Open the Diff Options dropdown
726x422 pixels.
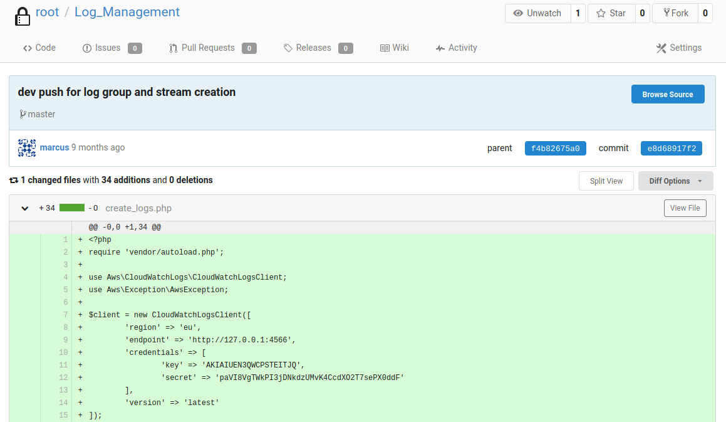pyautogui.click(x=675, y=181)
